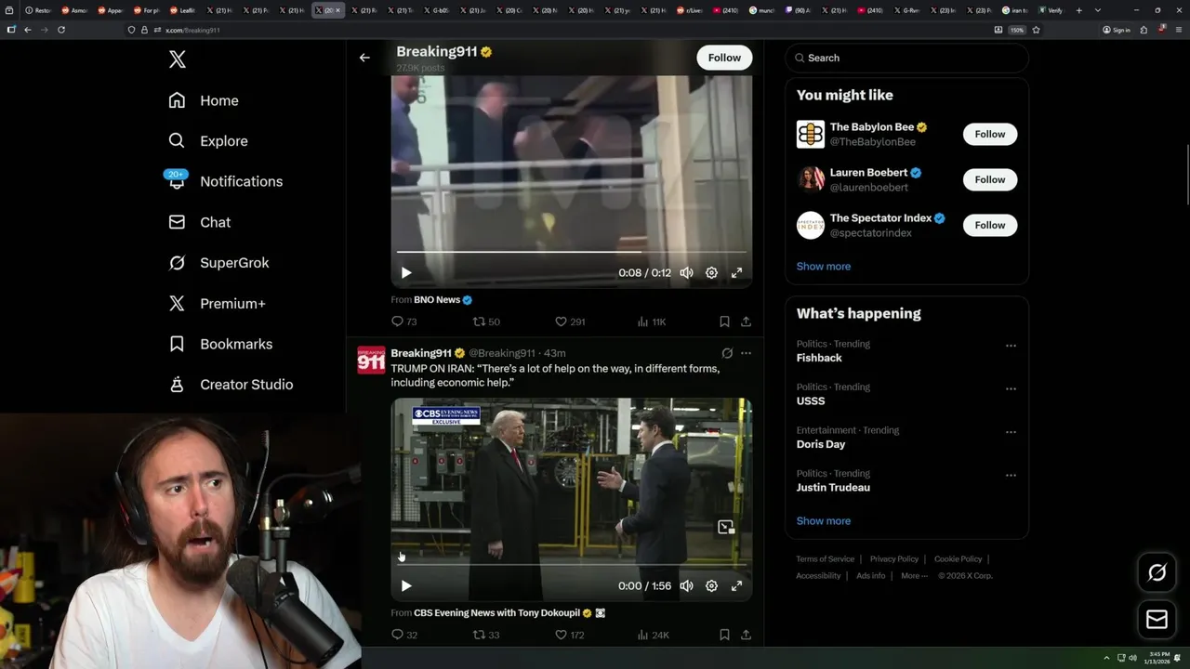Click the X logo in the sidebar
The height and width of the screenshot is (669, 1190).
[x=178, y=59]
